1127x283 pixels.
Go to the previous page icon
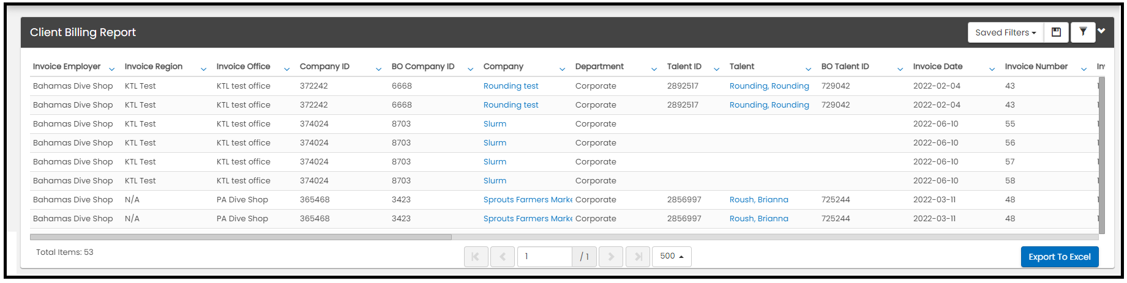tap(502, 257)
